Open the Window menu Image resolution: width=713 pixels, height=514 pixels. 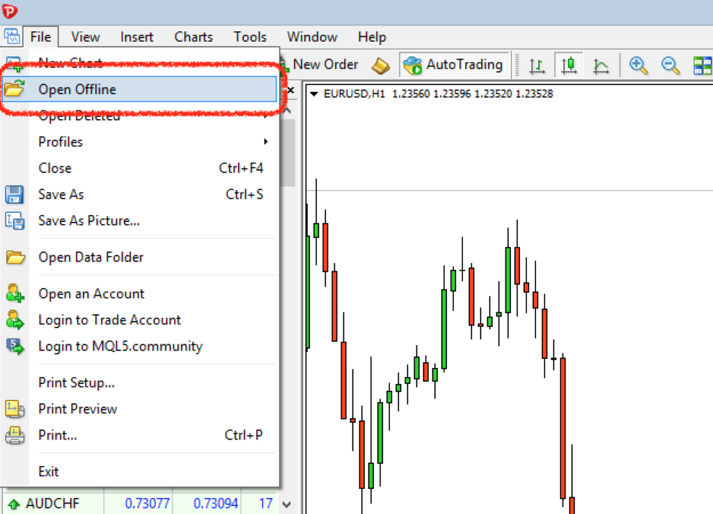313,37
